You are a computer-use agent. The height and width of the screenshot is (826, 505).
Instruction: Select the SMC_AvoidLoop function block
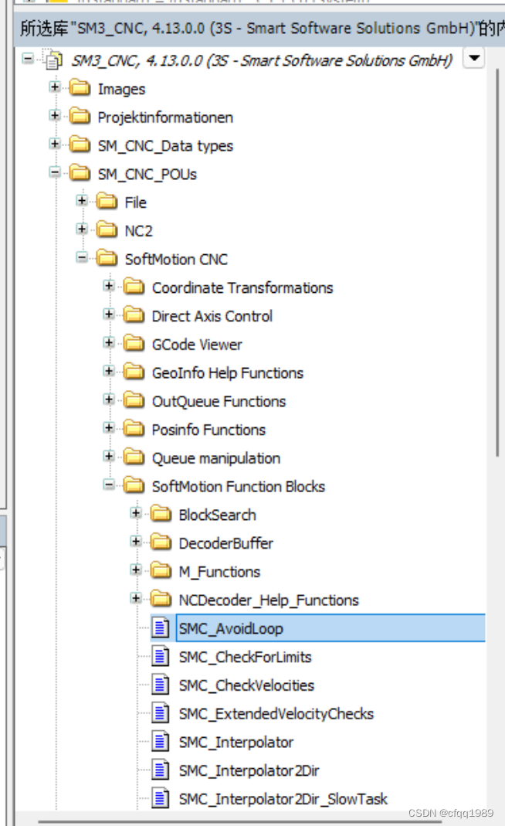(x=330, y=628)
